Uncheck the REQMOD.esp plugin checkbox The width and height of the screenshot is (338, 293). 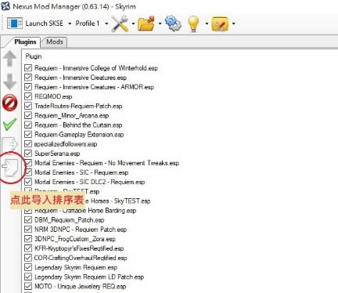tap(28, 96)
